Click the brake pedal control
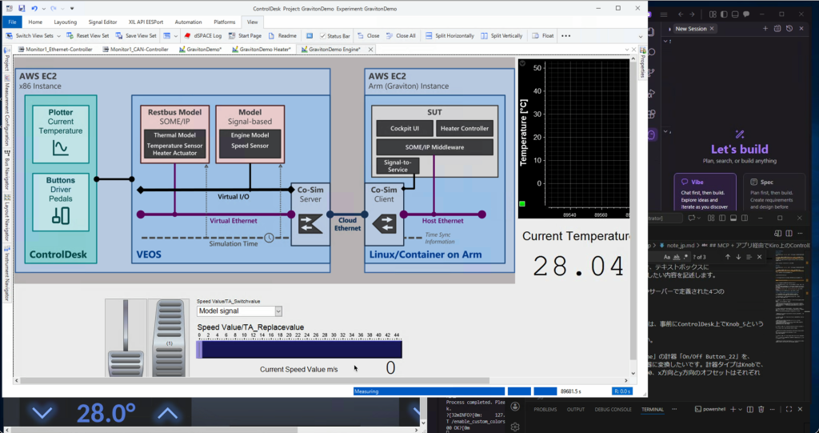Viewport: 819px width, 433px height. [126, 337]
